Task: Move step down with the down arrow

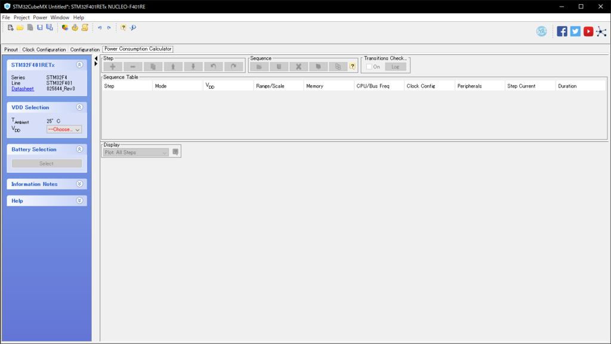Action: (x=193, y=67)
